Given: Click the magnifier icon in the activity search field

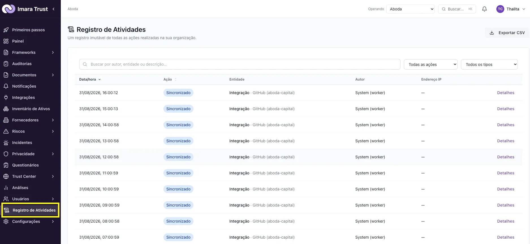Looking at the screenshot, I should 85,64.
